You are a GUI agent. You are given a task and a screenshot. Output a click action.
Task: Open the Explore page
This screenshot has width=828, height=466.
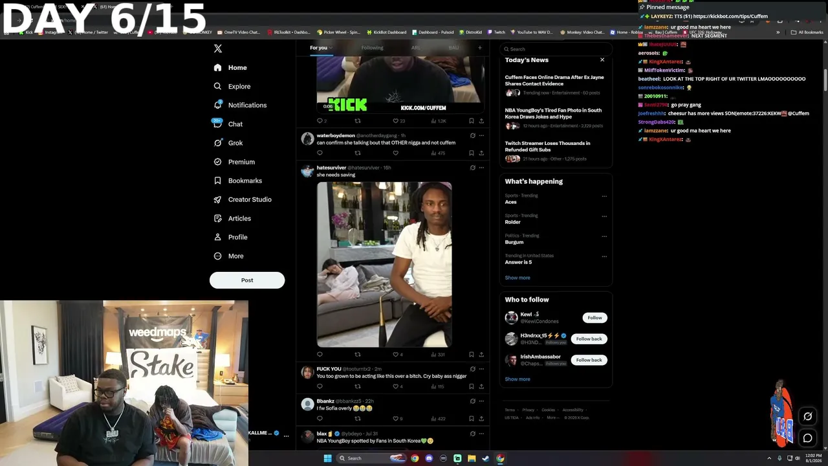232,86
